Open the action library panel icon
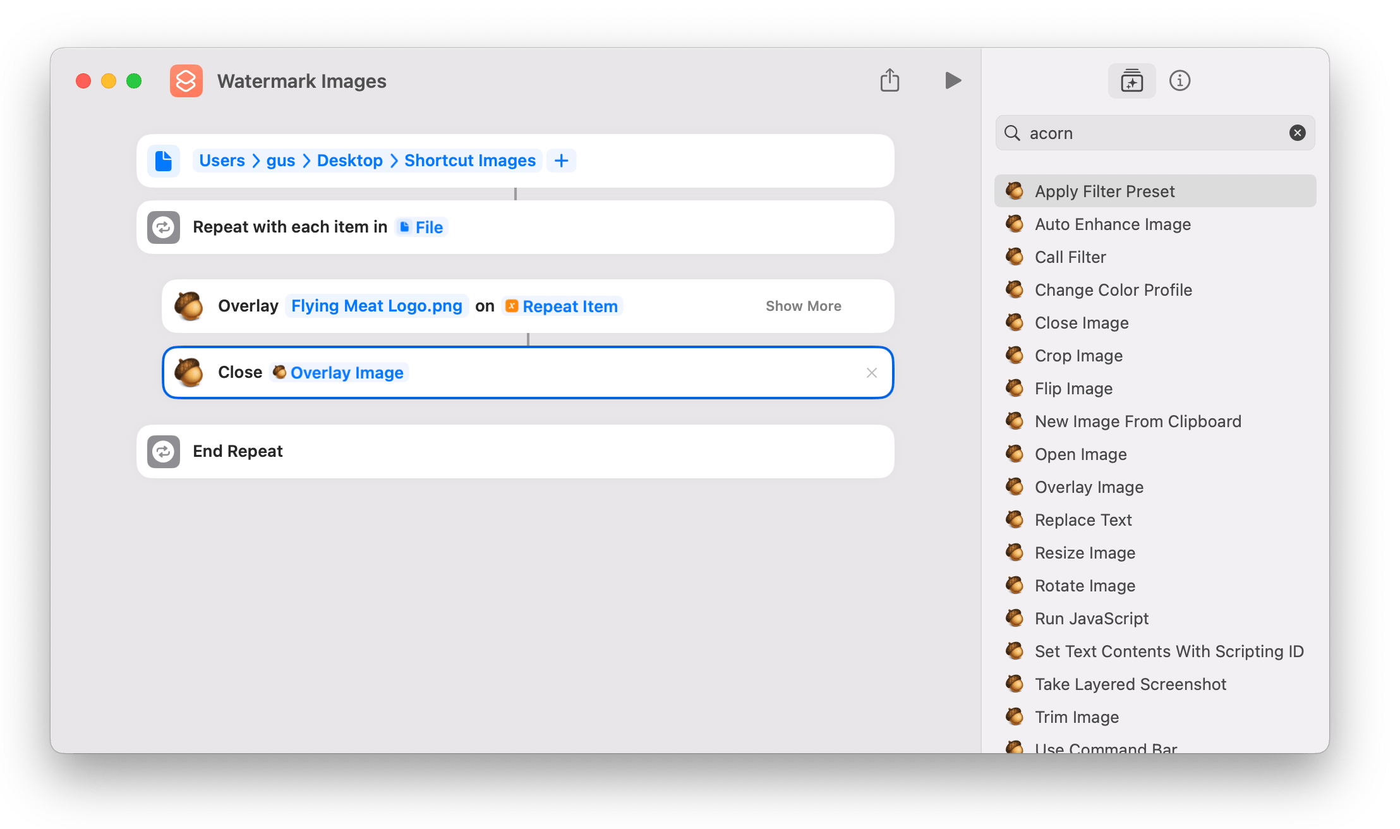 [x=1131, y=81]
